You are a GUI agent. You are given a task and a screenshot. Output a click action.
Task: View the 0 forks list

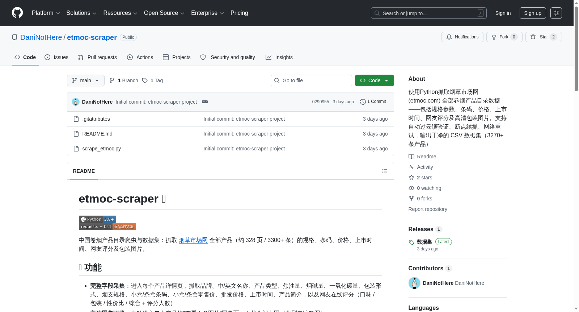[420, 199]
